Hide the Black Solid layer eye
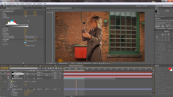173x97 pixels. point(1,72)
